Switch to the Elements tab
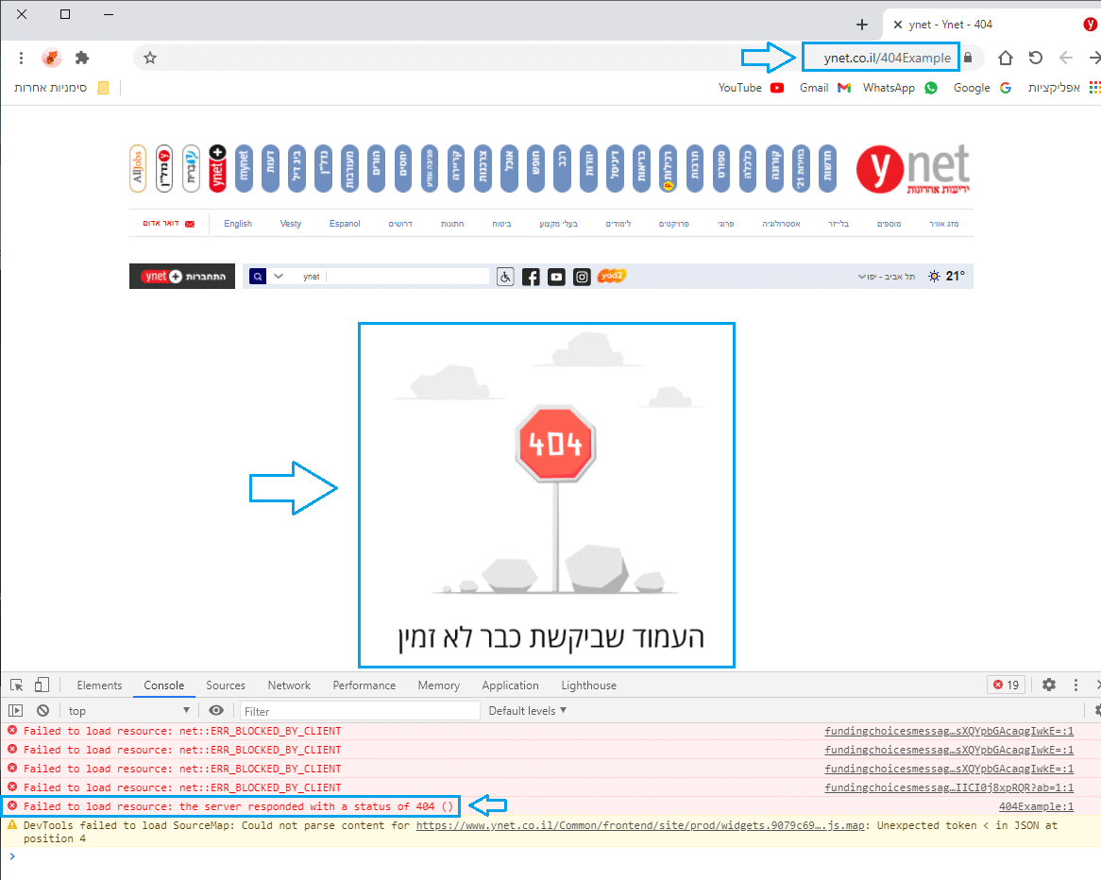This screenshot has width=1101, height=880. pos(99,685)
